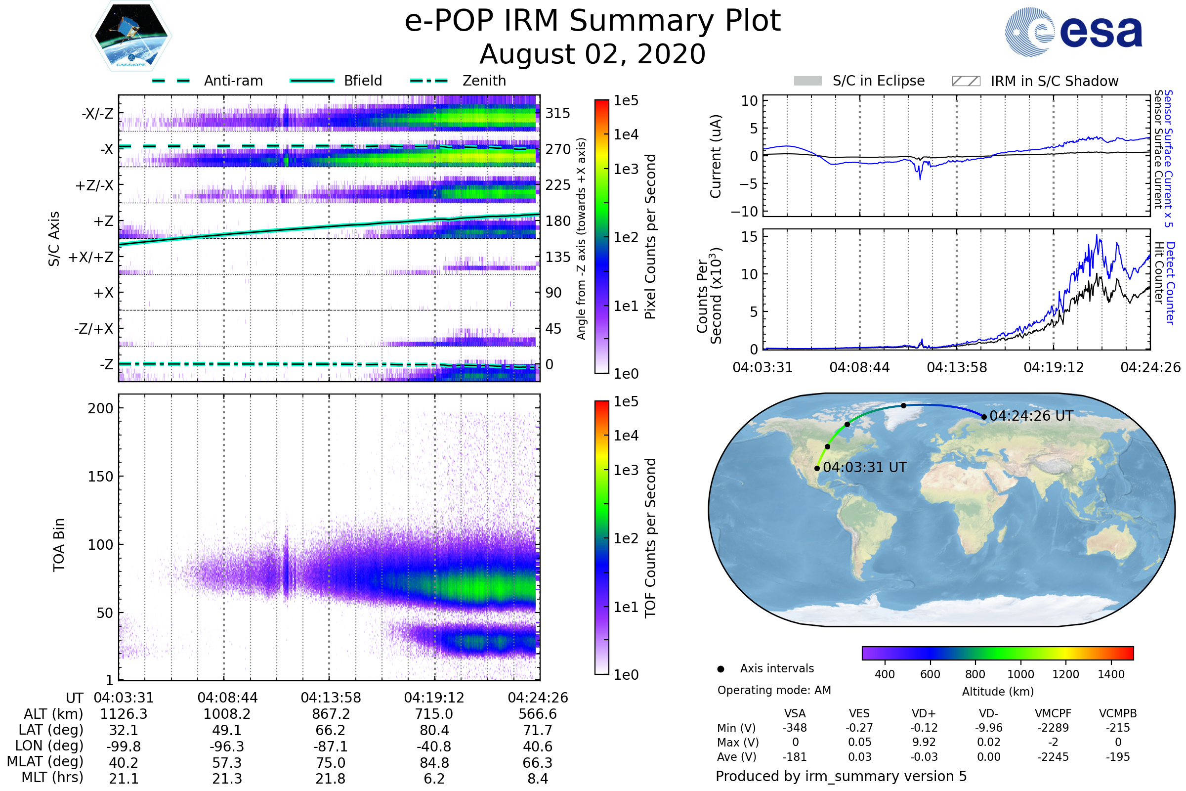Click the S/C in Eclipse gray swatch
This screenshot has width=1186, height=791.
pos(807,81)
